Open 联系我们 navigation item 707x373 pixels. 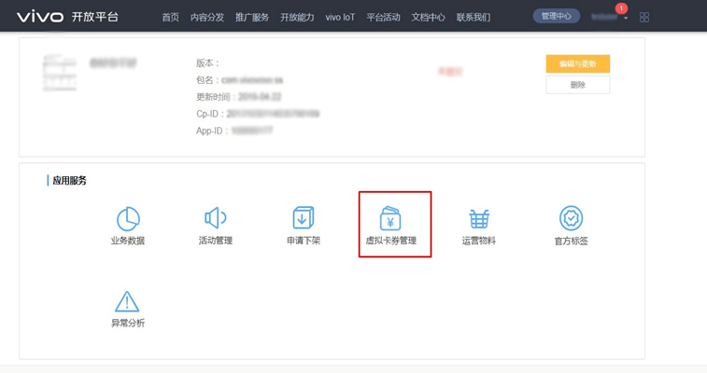pos(473,18)
